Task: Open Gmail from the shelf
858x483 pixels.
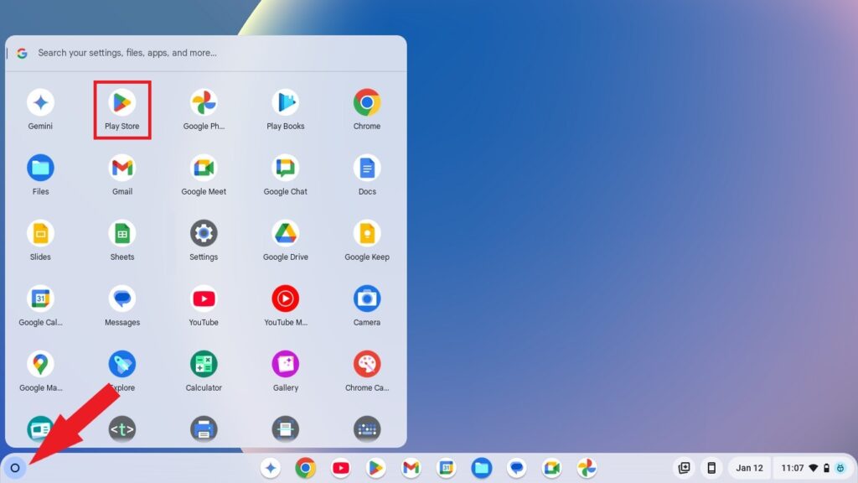Action: 411,468
